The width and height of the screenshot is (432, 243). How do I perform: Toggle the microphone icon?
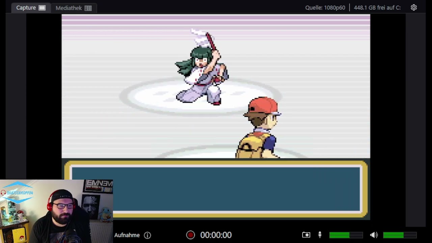tap(320, 235)
